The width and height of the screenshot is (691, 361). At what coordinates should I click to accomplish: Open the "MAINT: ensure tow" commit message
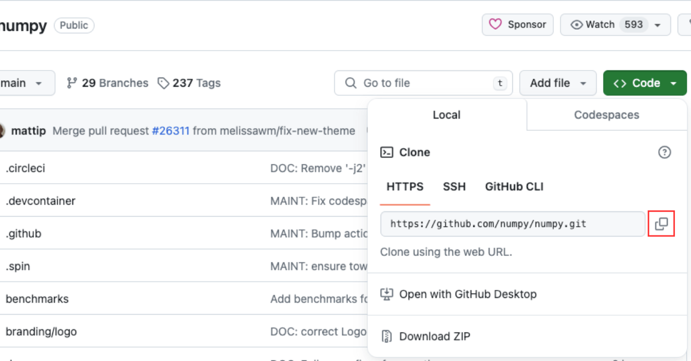coord(319,266)
